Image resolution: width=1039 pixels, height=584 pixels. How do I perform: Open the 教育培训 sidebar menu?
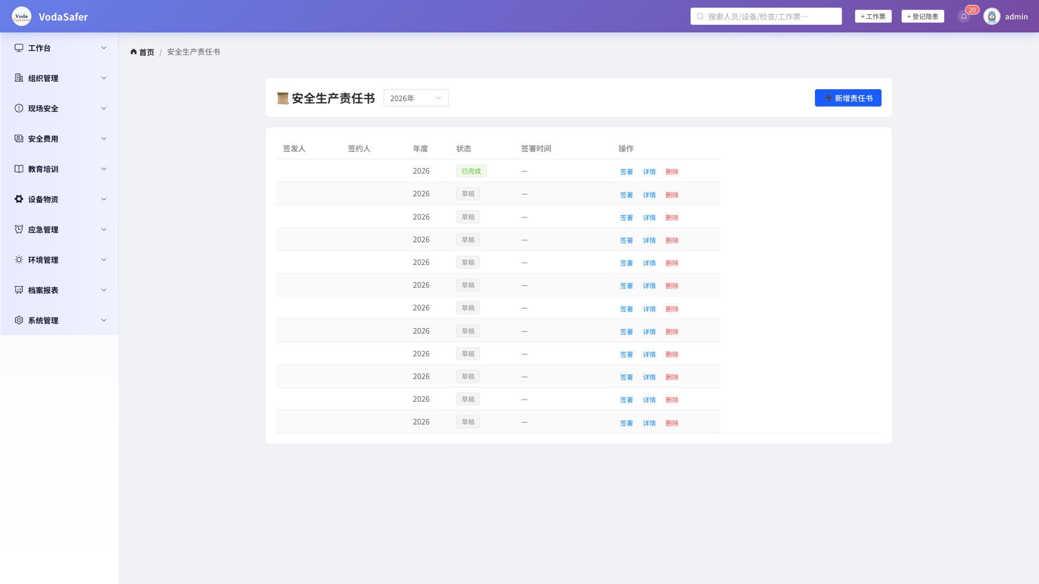click(60, 169)
